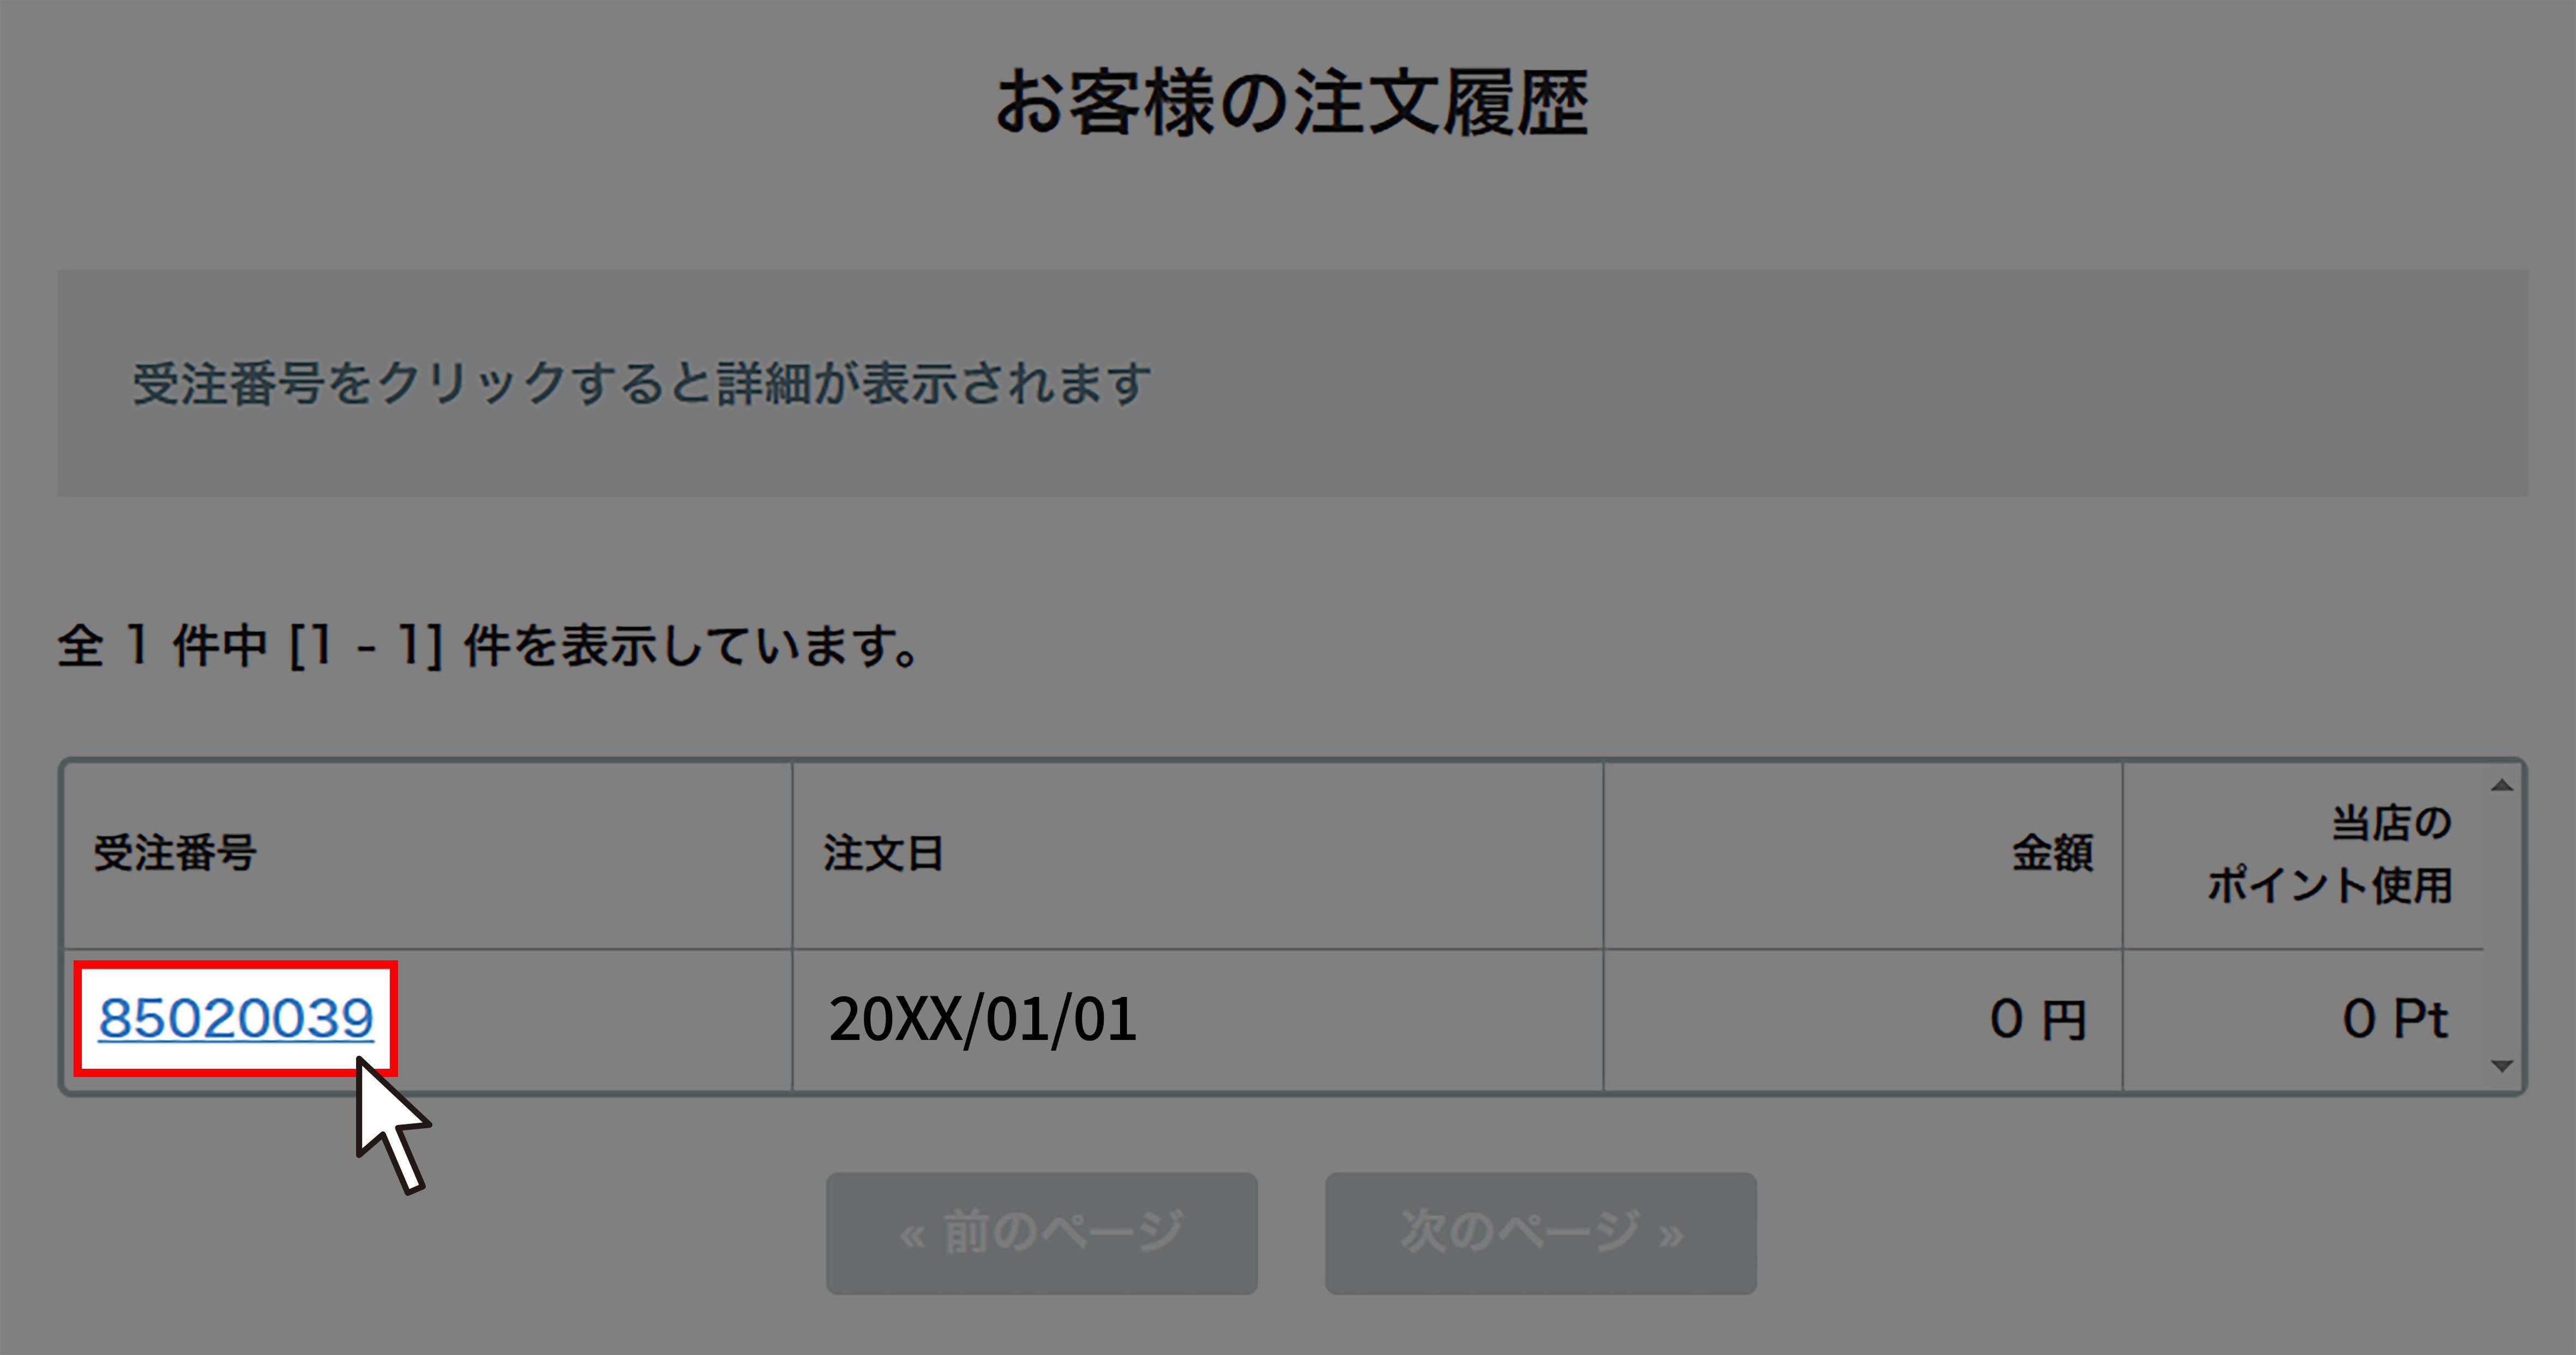Select the 注文日 column header

point(883,854)
